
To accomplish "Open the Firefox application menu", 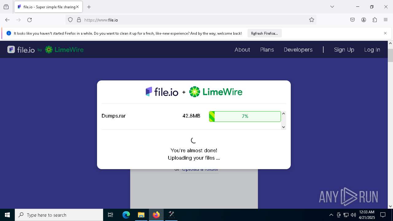I will pos(386,20).
